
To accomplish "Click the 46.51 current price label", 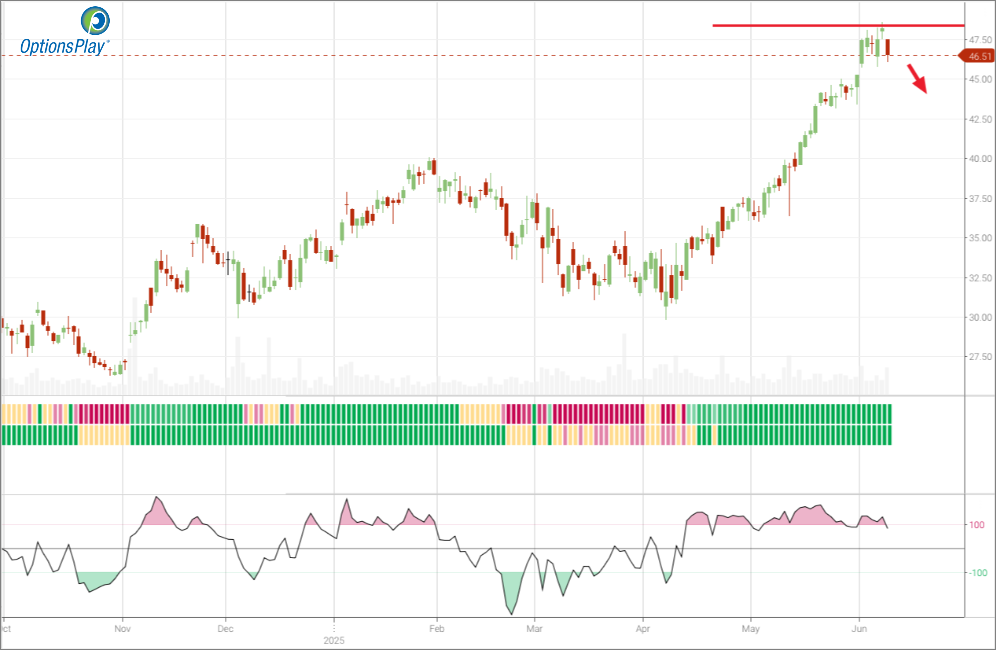I will pyautogui.click(x=977, y=56).
